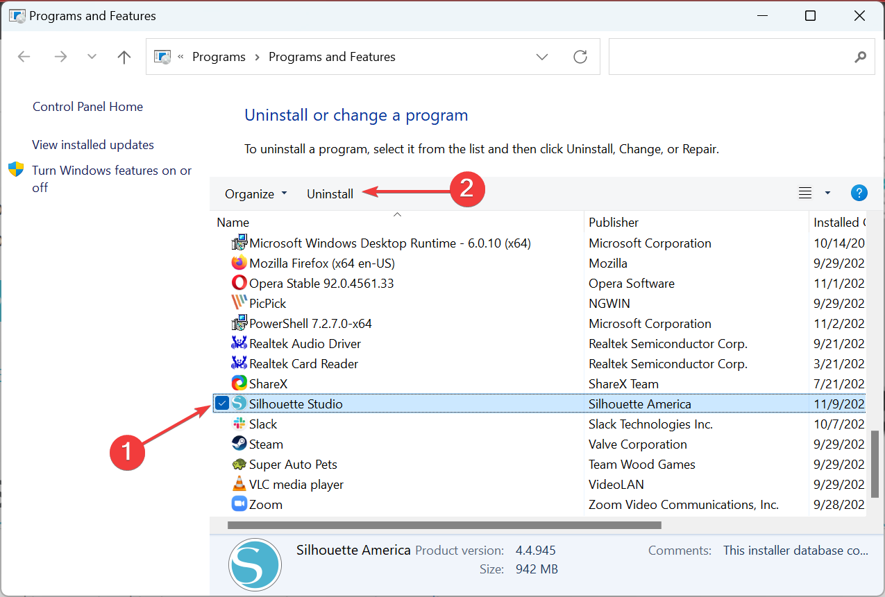Select the ShareX row by name
The image size is (885, 597).
[x=268, y=384]
